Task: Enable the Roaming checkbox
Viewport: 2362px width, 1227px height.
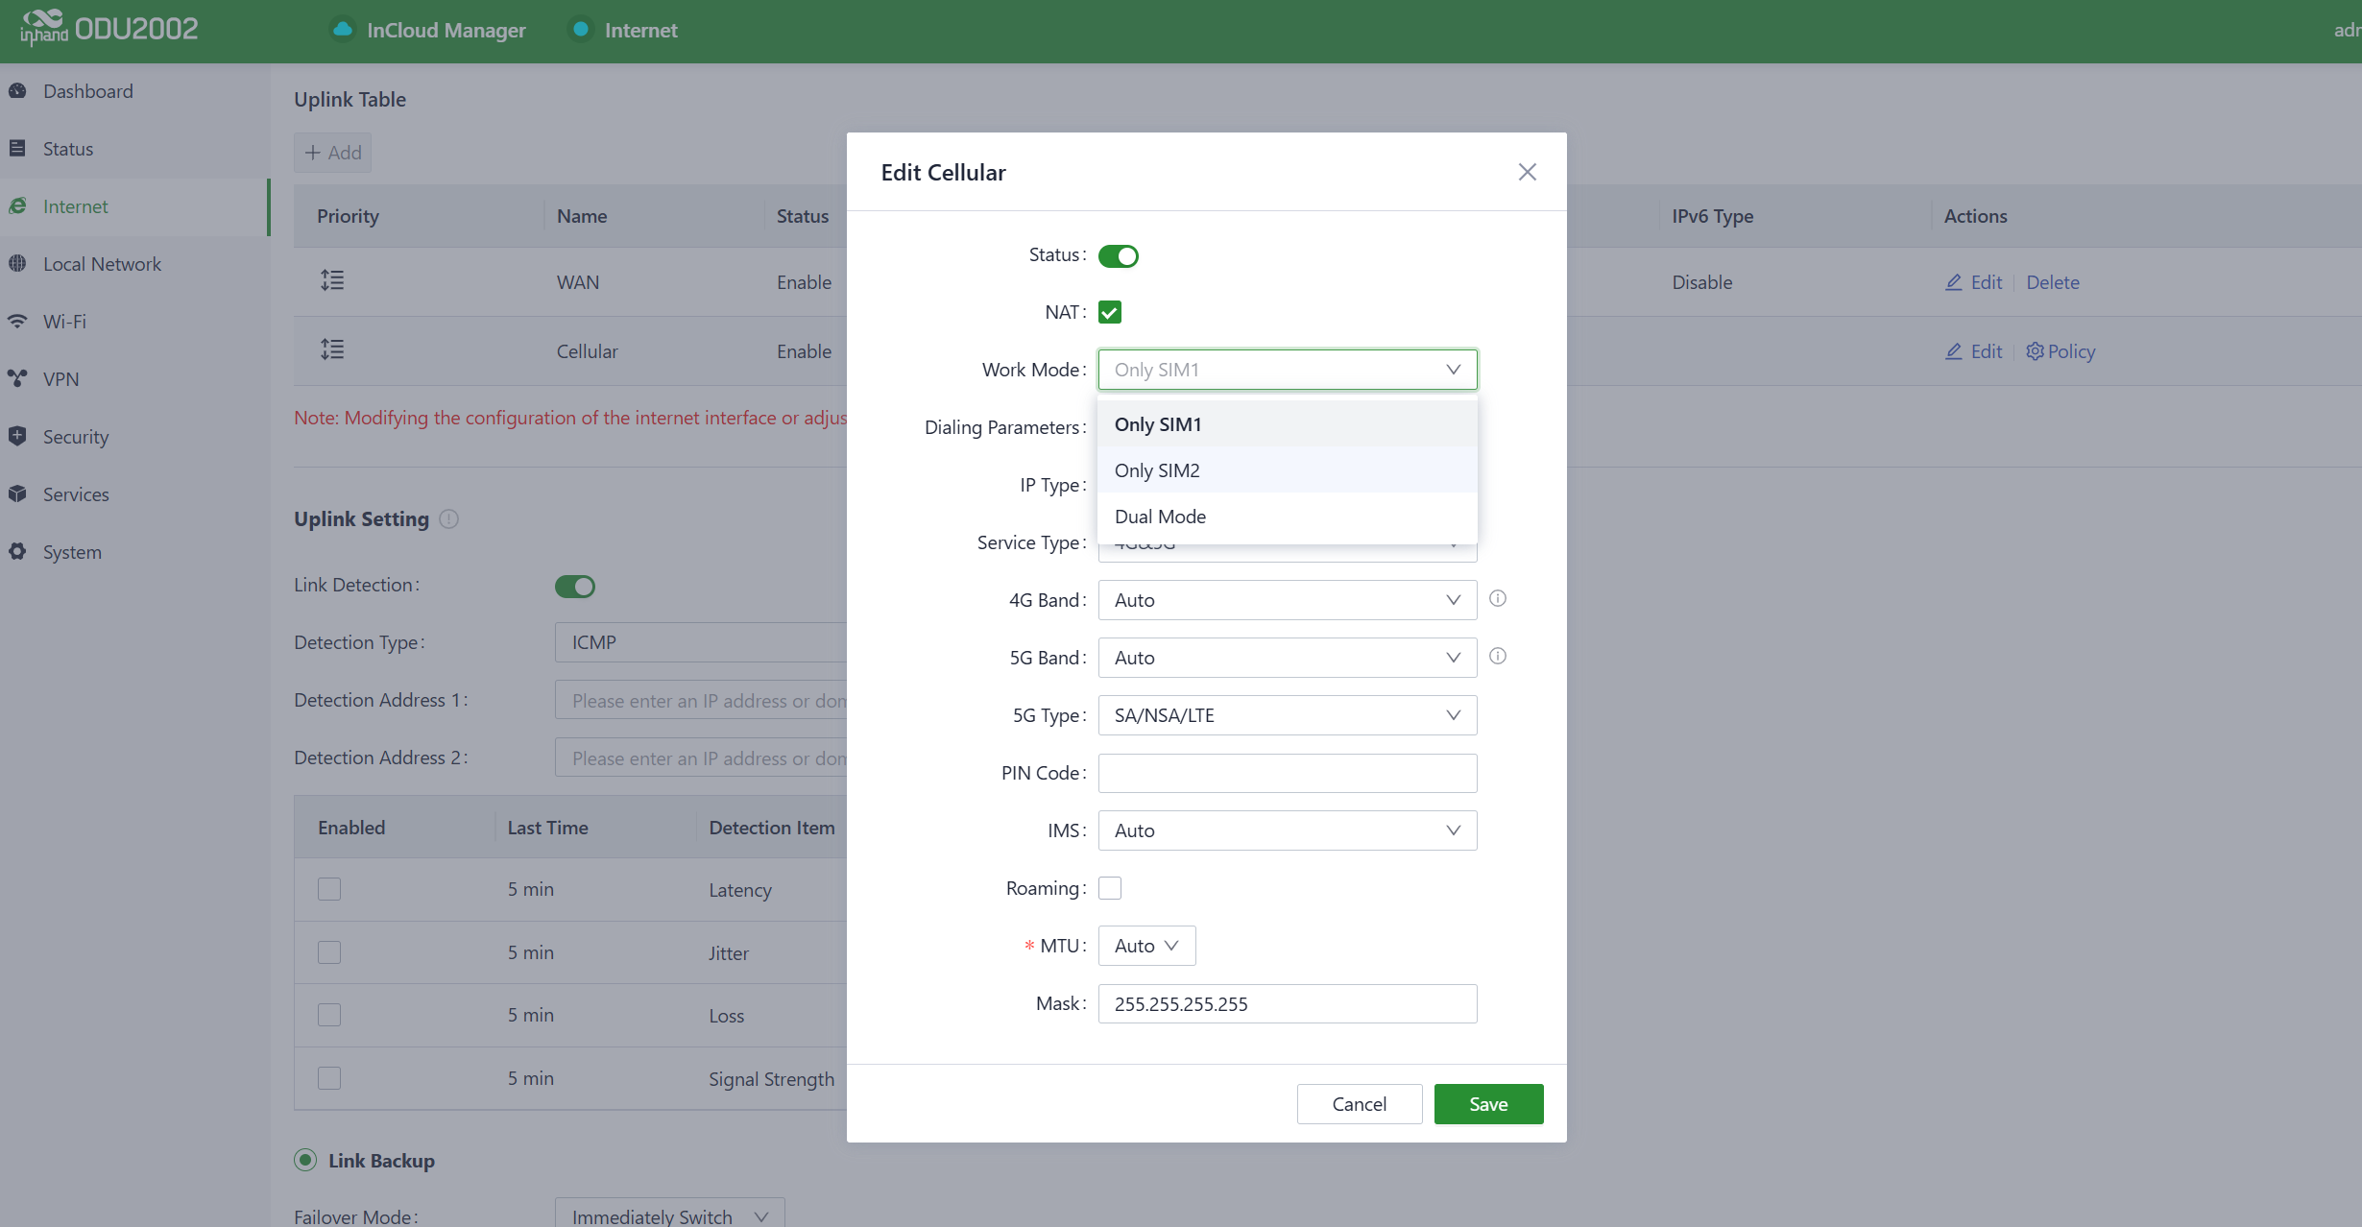Action: coord(1110,888)
